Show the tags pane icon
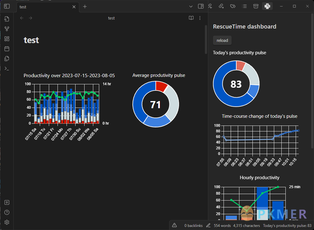The image size is (314, 230). pos(233,6)
